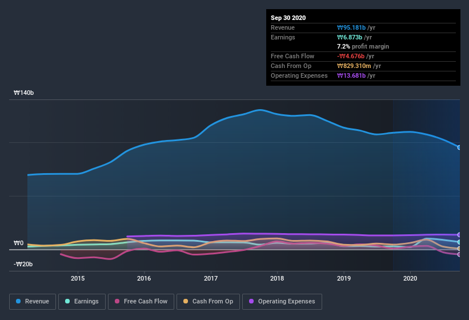Click the 2019 label on the time axis

click(x=344, y=278)
